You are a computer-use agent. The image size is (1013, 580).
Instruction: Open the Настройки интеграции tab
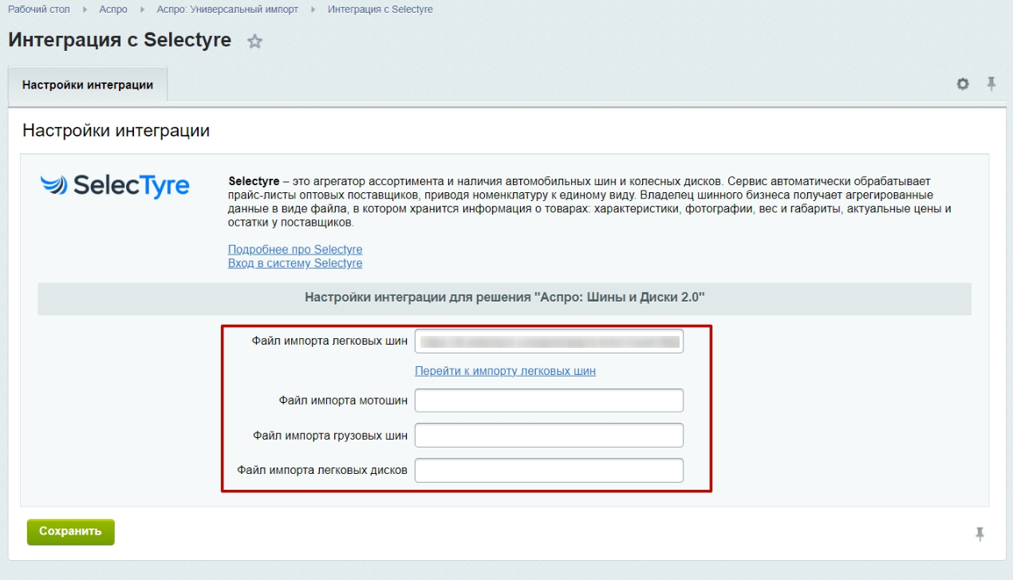pyautogui.click(x=88, y=85)
